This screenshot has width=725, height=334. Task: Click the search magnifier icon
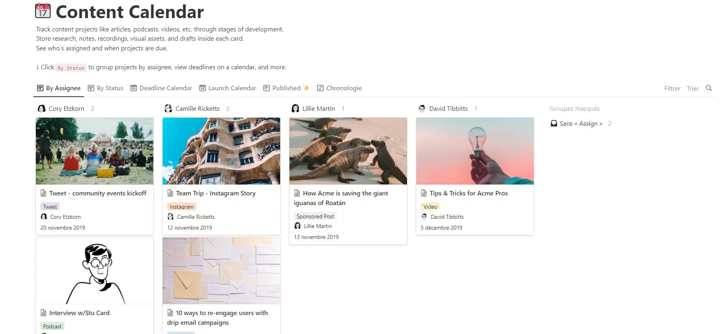click(x=708, y=88)
